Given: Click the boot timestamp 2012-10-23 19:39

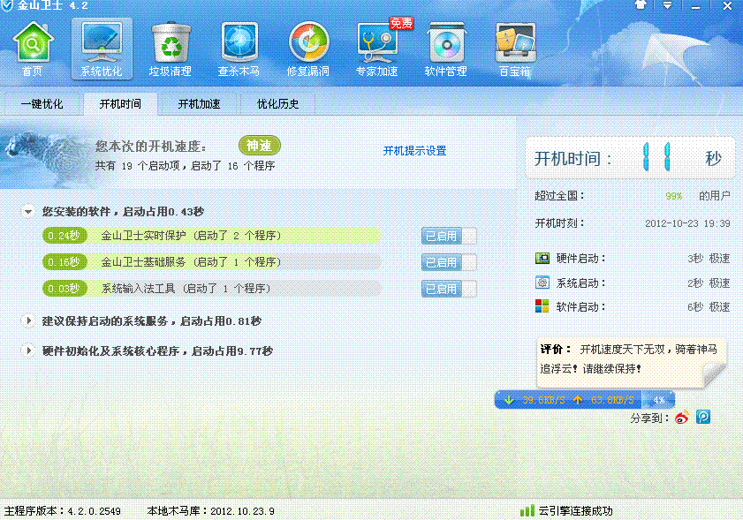Looking at the screenshot, I should 687,223.
